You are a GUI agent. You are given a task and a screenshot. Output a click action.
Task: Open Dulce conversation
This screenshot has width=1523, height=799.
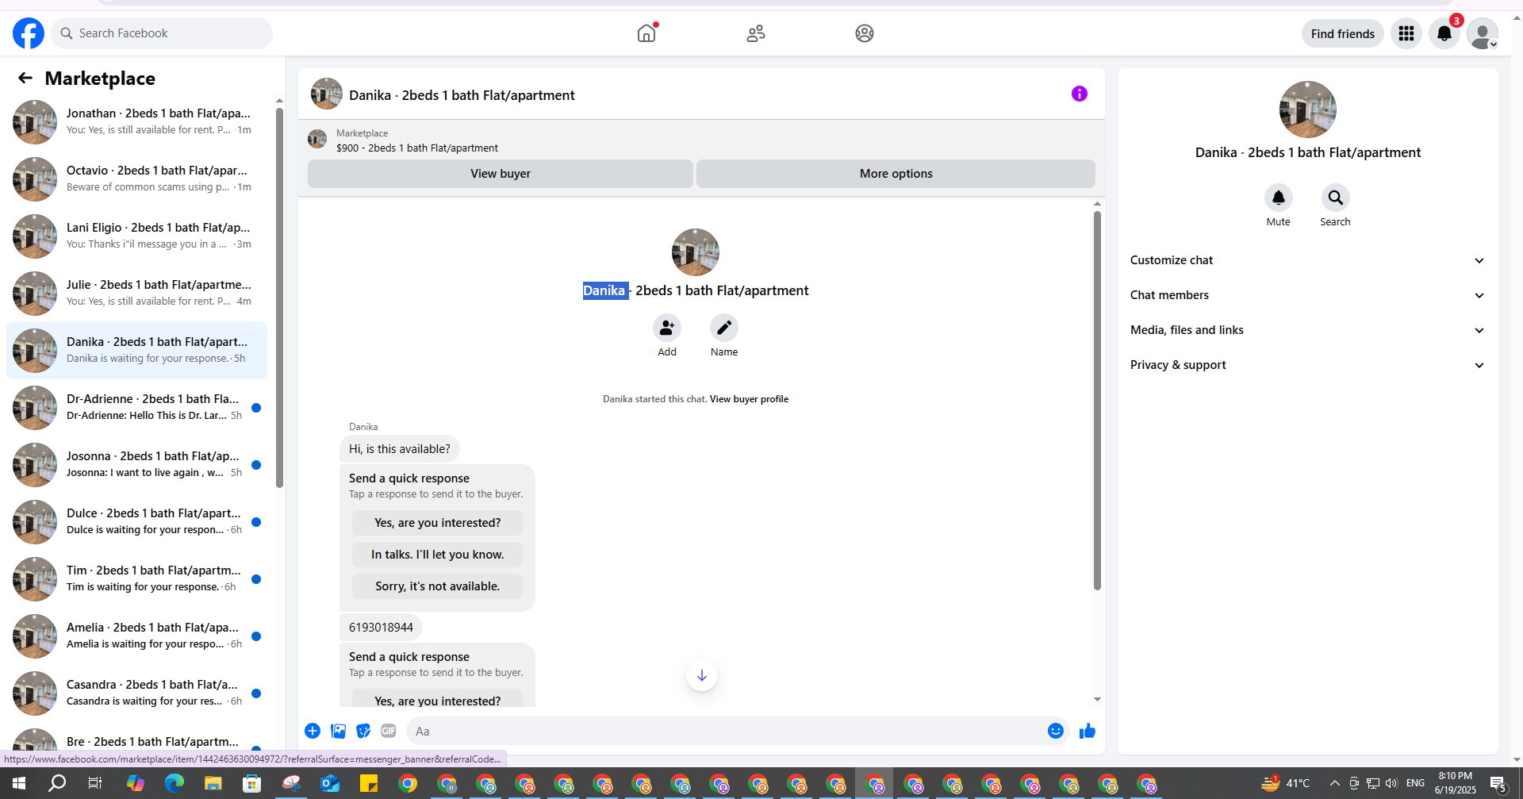pos(136,522)
